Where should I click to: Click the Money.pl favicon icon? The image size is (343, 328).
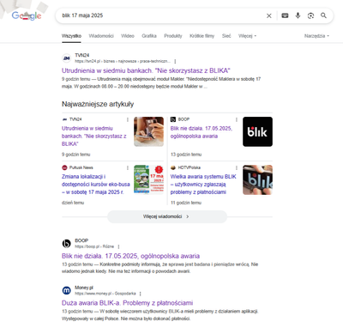(x=67, y=290)
